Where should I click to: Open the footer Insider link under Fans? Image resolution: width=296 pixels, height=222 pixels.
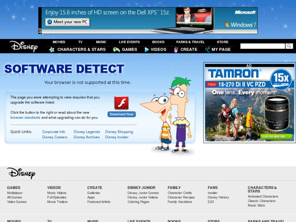click(x=213, y=193)
